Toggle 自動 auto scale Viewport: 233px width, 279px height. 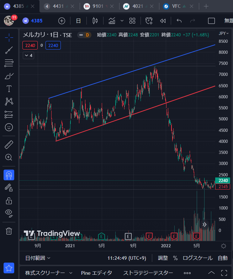pyautogui.click(x=223, y=258)
